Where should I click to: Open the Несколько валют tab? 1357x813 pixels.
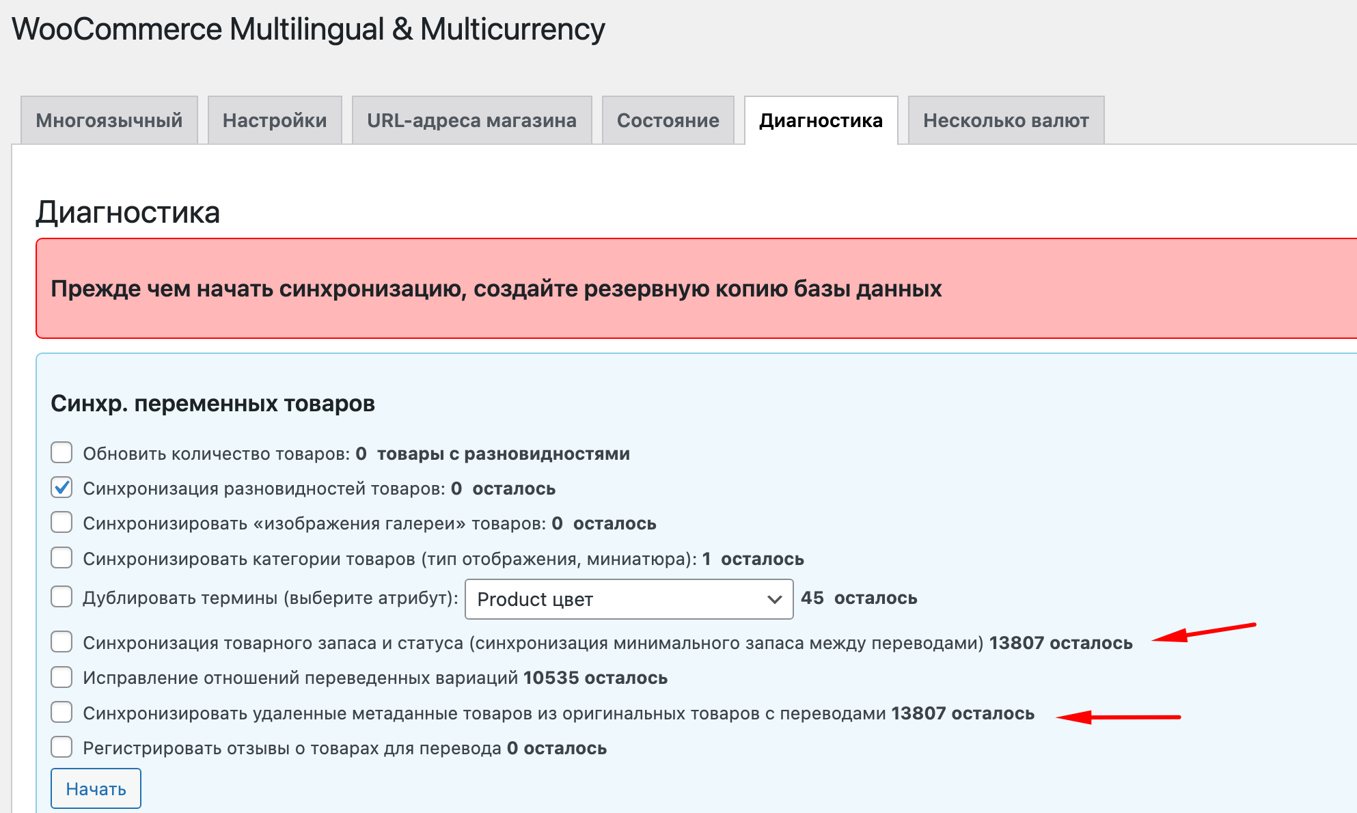(x=1006, y=120)
